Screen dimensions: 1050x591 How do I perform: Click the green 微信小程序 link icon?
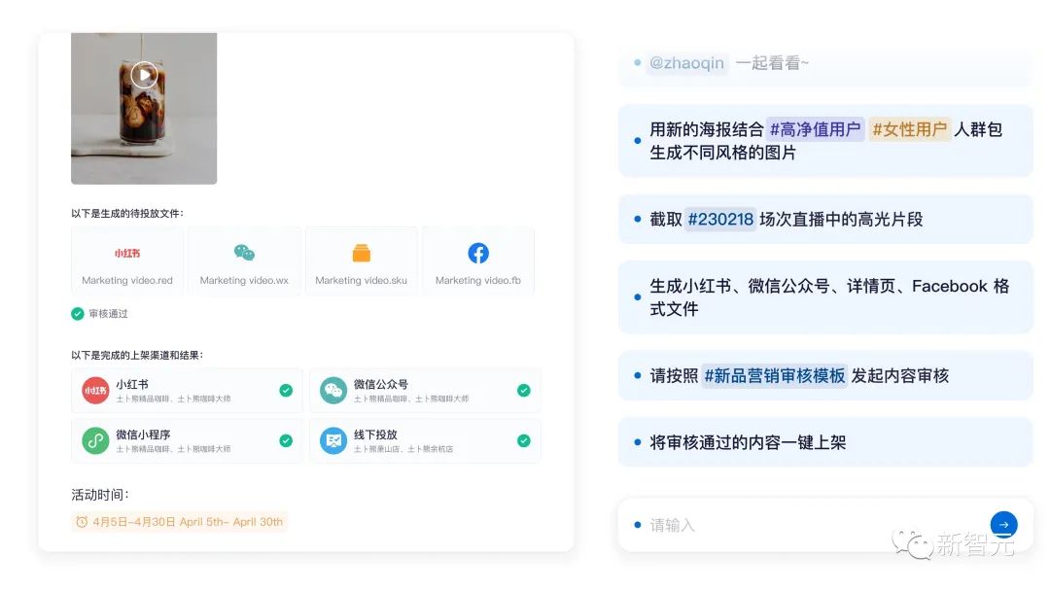click(95, 440)
